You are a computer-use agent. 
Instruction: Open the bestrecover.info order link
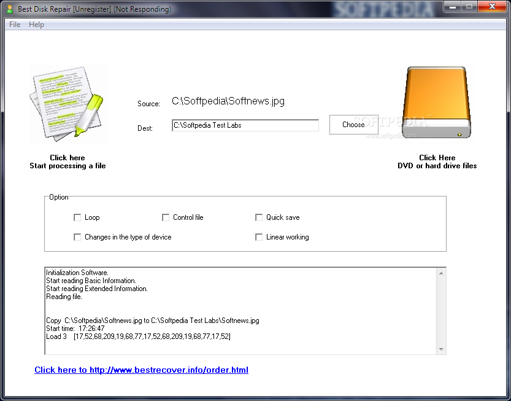pyautogui.click(x=142, y=370)
